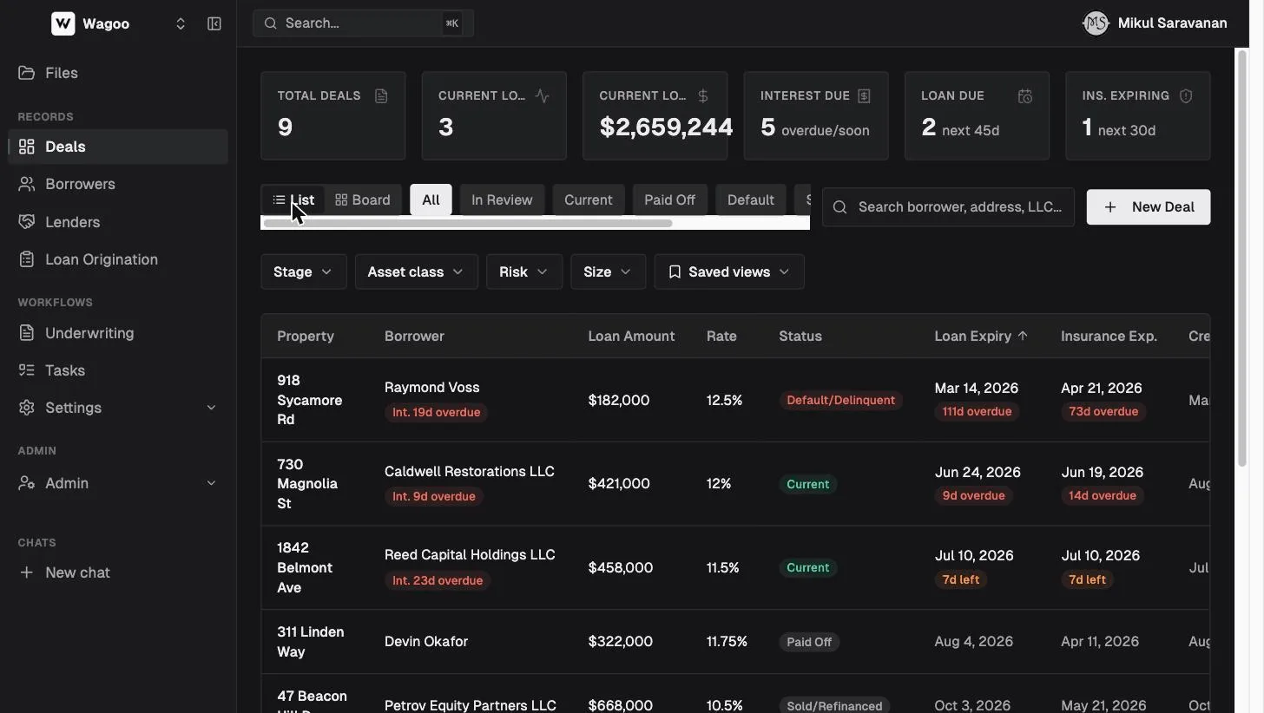Select the Paid Off filter tab

pos(669,200)
